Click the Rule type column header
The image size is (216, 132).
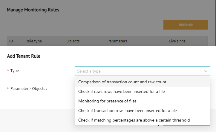[x=34, y=41]
